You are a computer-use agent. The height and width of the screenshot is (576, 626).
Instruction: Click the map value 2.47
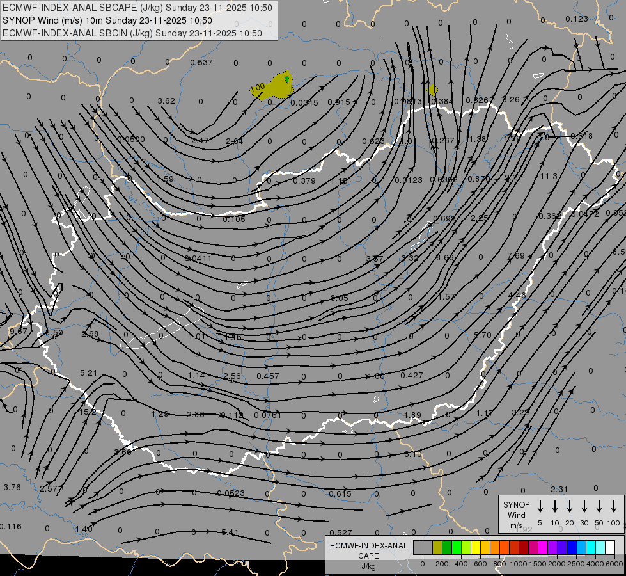(200, 140)
